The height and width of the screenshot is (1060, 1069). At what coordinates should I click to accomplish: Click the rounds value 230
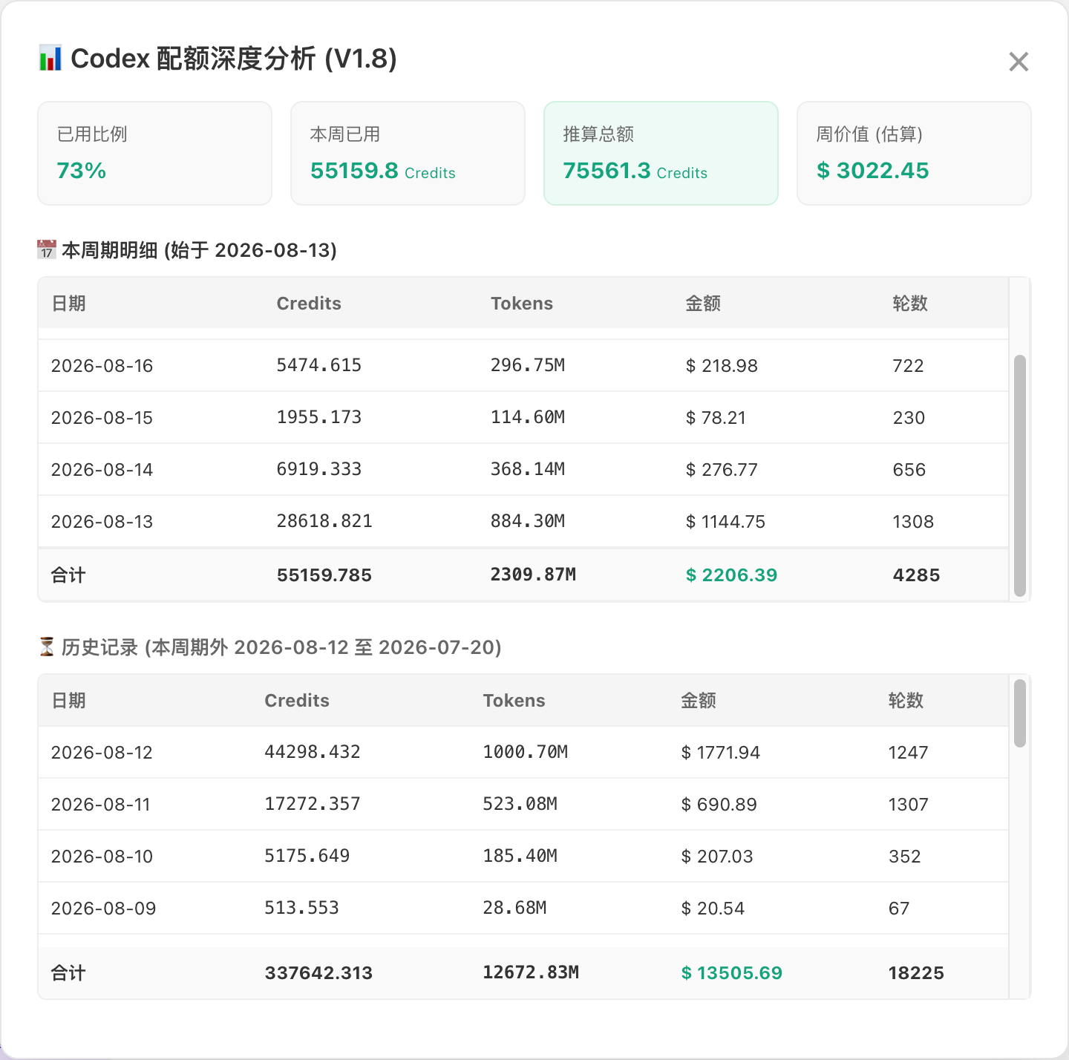pyautogui.click(x=909, y=418)
